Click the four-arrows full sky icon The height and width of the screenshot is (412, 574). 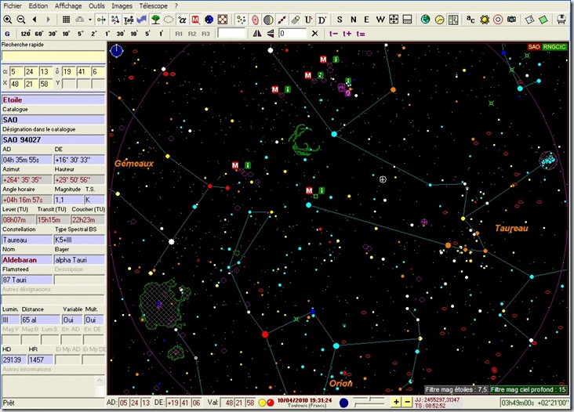(x=394, y=20)
